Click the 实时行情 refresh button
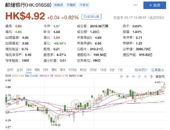 (92, 17)
